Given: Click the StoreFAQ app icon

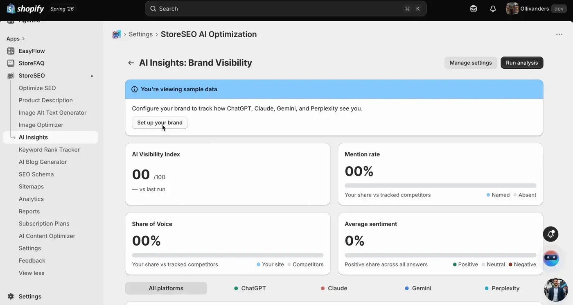Looking at the screenshot, I should tap(11, 63).
